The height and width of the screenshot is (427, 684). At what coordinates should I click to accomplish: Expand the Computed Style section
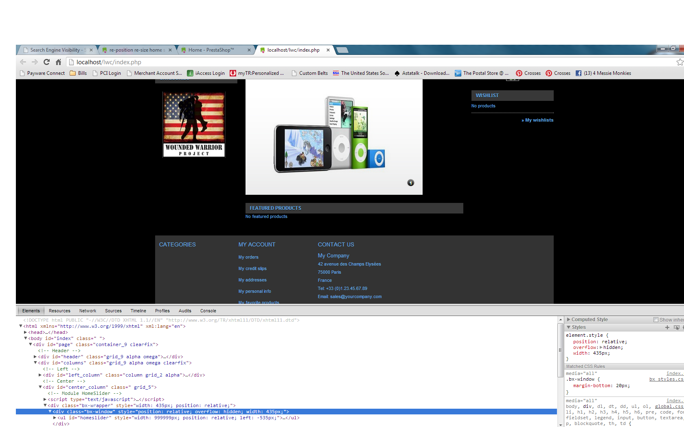[x=569, y=320]
